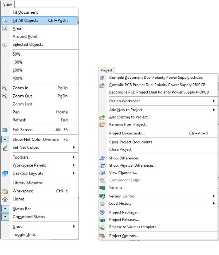
Task: Click the Add Existing to Project icon
Action: coord(102,117)
